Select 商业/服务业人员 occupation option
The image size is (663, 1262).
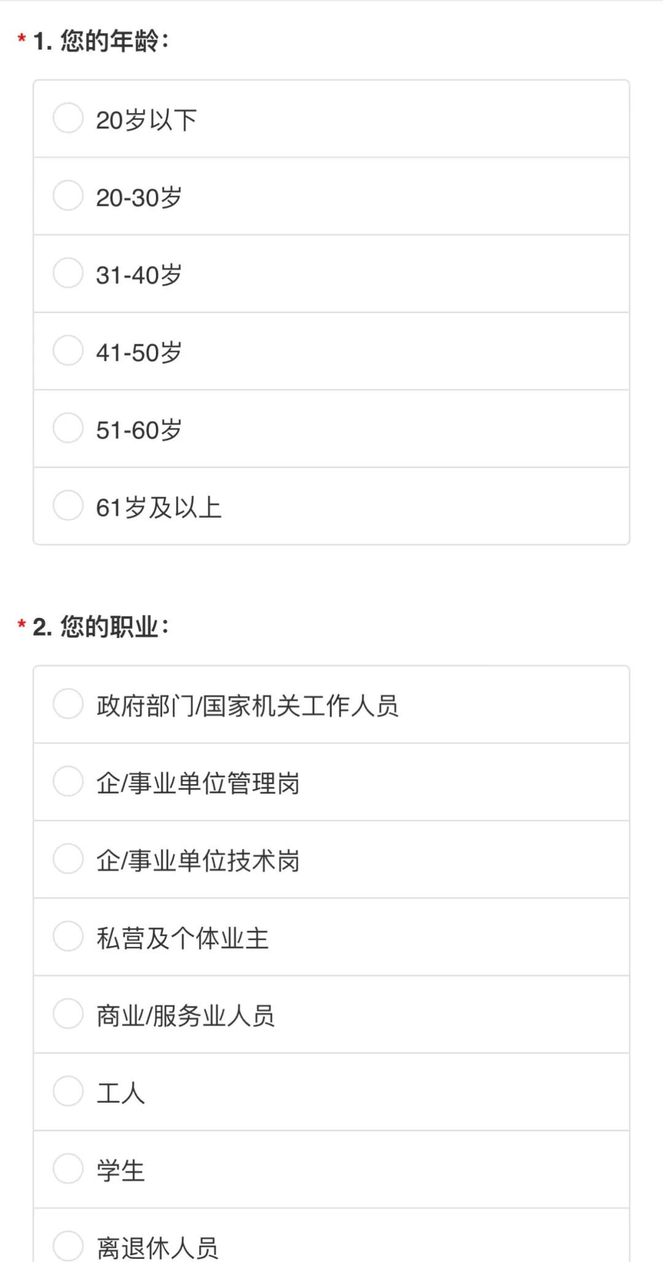(68, 1013)
